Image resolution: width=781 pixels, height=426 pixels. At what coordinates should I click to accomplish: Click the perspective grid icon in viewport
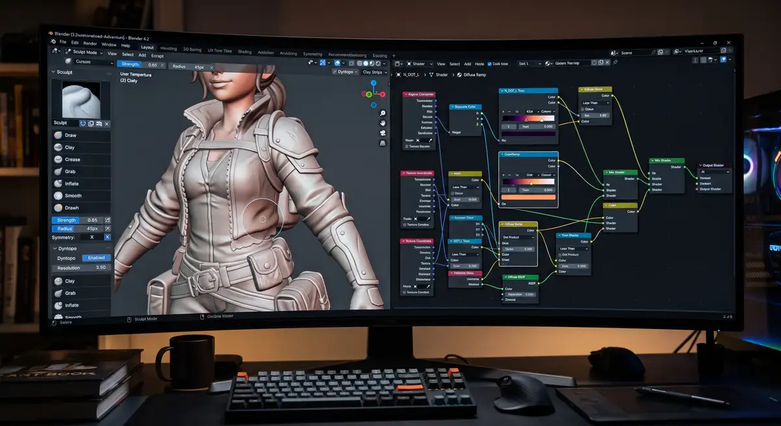(383, 143)
